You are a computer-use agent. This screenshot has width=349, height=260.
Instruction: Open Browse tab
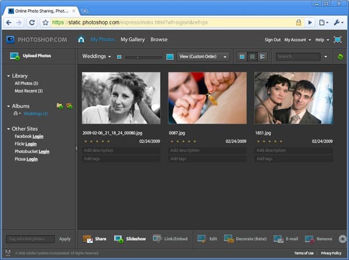coord(159,40)
